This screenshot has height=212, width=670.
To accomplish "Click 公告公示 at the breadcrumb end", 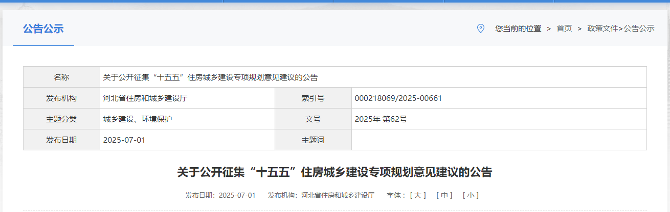I will [x=639, y=29].
